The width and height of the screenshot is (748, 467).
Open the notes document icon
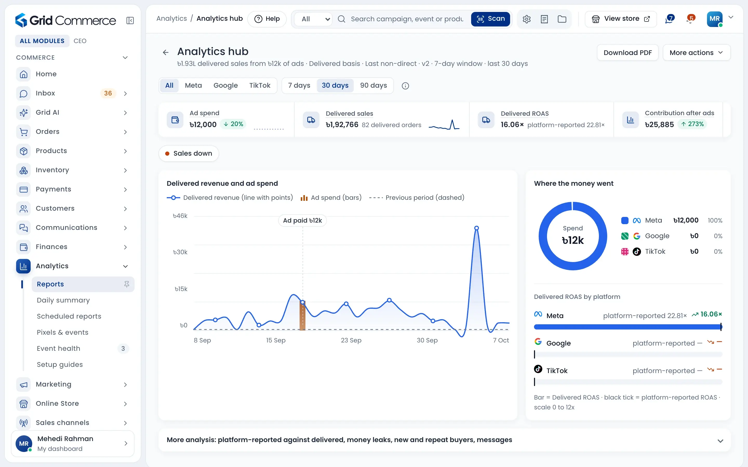click(x=544, y=19)
